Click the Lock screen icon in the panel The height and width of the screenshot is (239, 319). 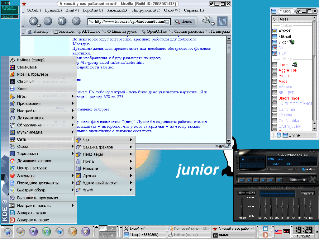(265, 228)
